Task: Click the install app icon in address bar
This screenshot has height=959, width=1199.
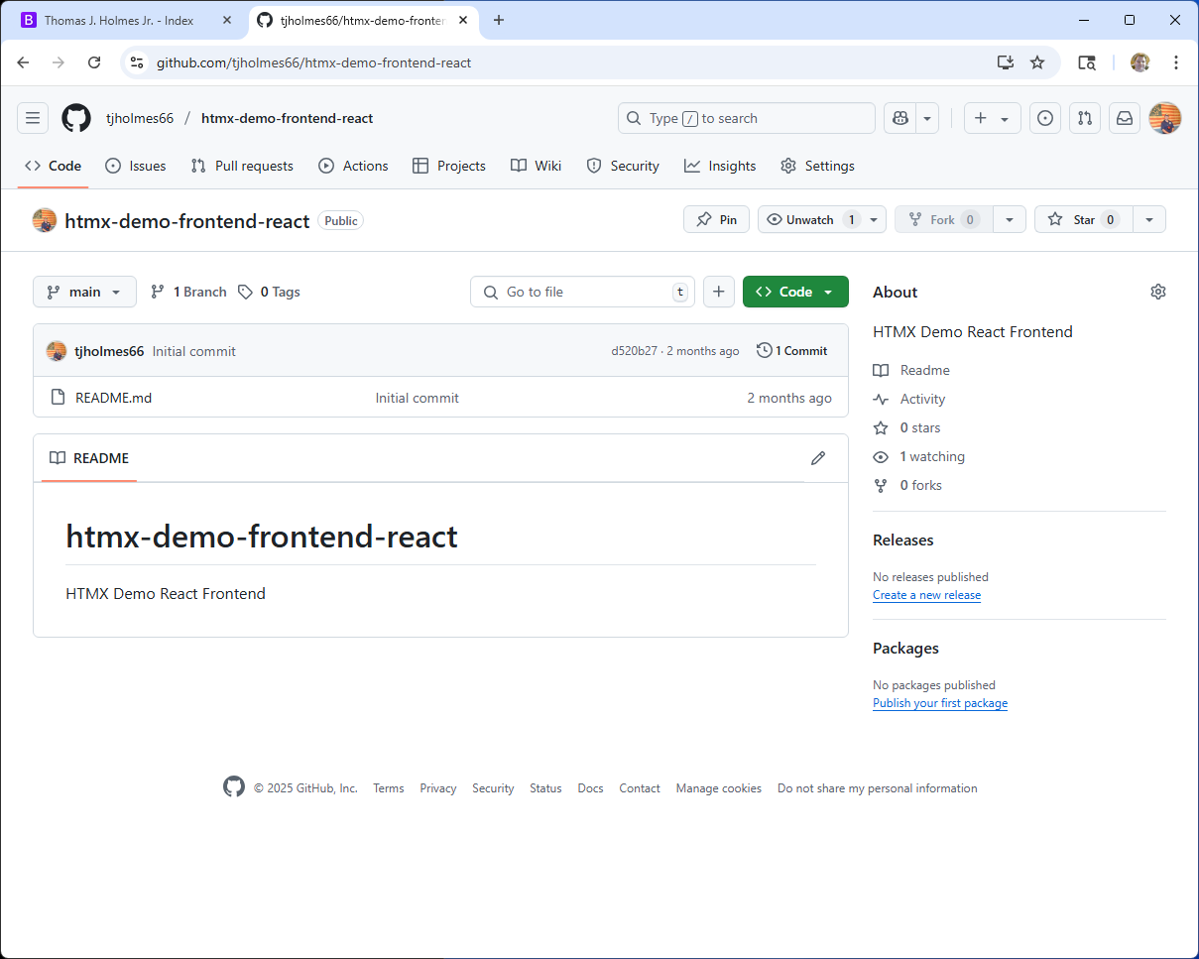Action: pyautogui.click(x=1006, y=62)
